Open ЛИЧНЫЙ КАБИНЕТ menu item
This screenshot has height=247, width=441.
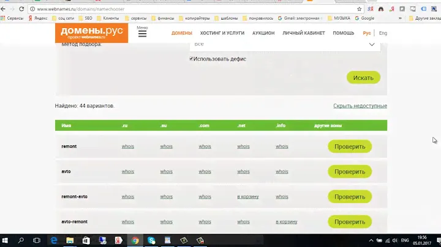coord(303,33)
